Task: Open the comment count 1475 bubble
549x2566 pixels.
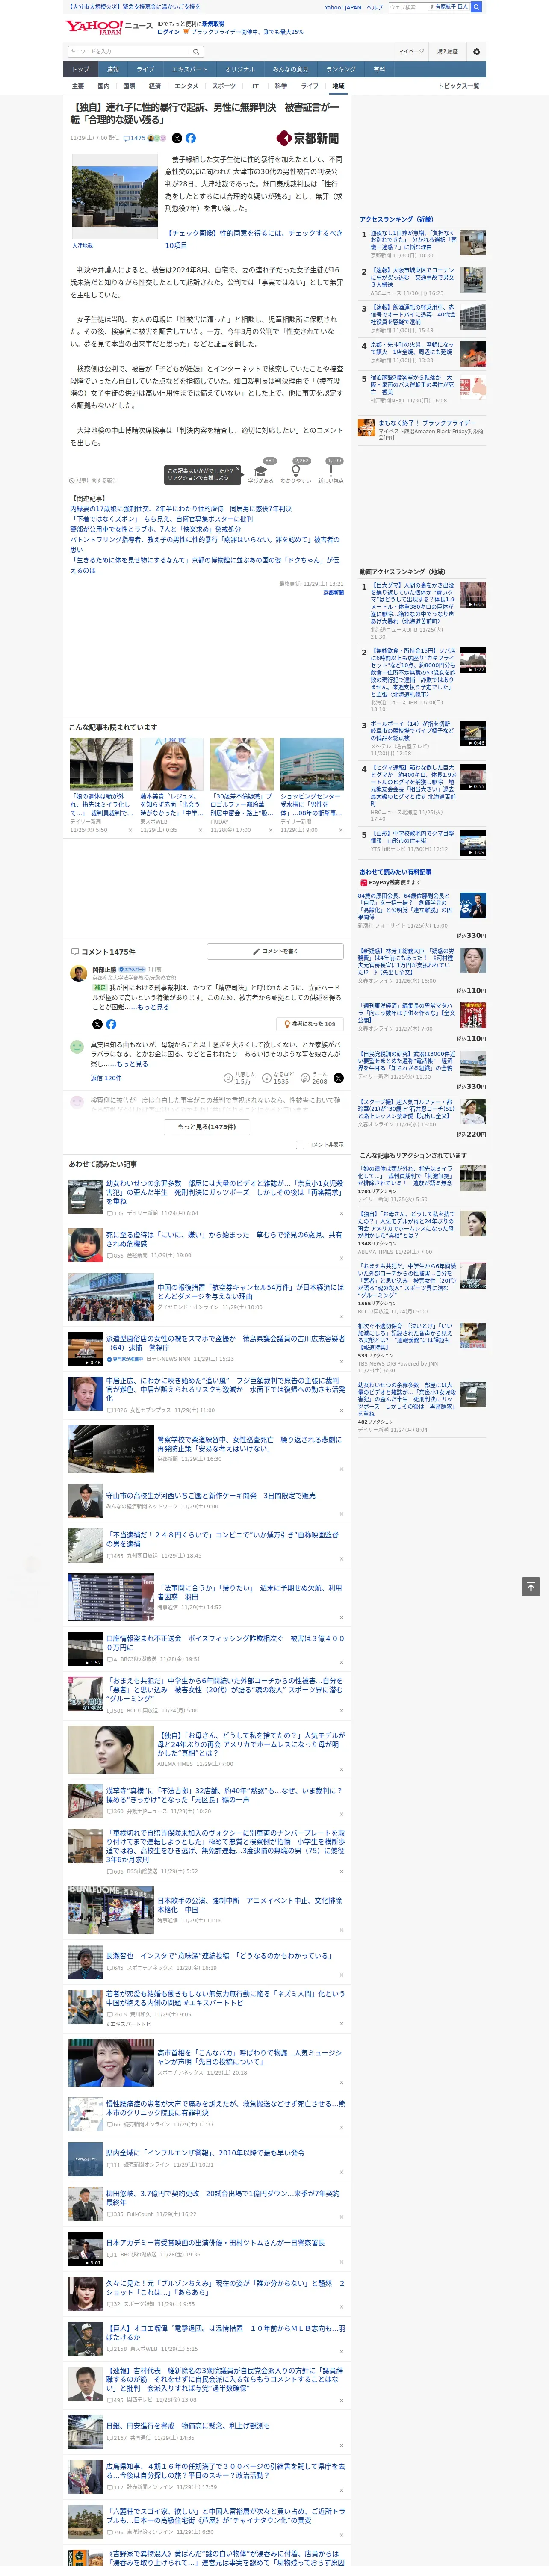Action: click(x=135, y=139)
